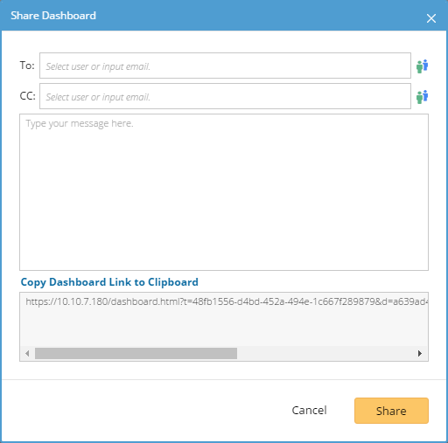Click Copy Dashboard Link to Clipboard
Viewport: 448px width, 443px height.
tap(109, 282)
